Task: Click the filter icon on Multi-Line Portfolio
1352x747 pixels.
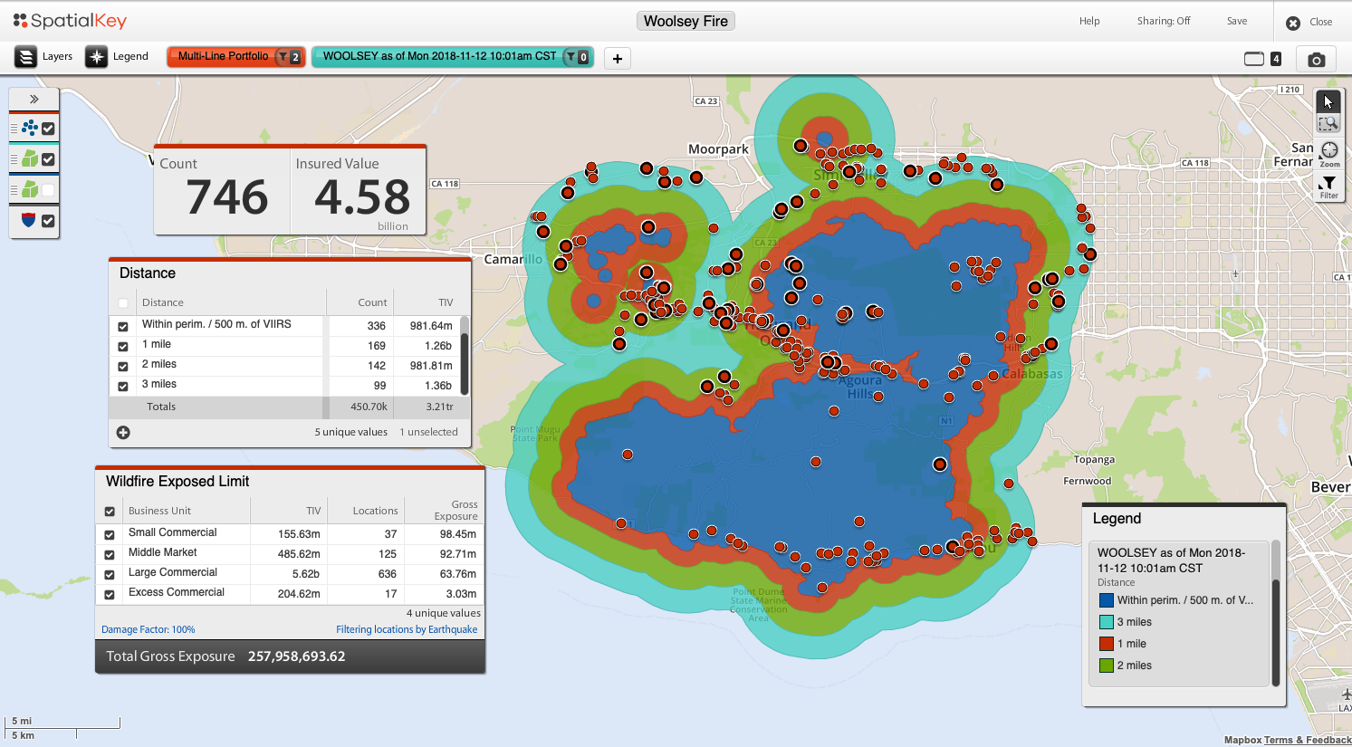Action: [283, 57]
